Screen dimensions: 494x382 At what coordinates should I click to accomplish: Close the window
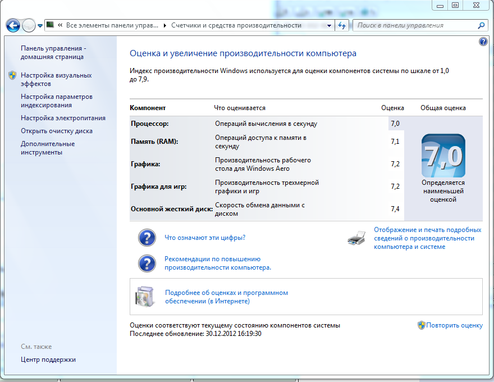pos(476,6)
